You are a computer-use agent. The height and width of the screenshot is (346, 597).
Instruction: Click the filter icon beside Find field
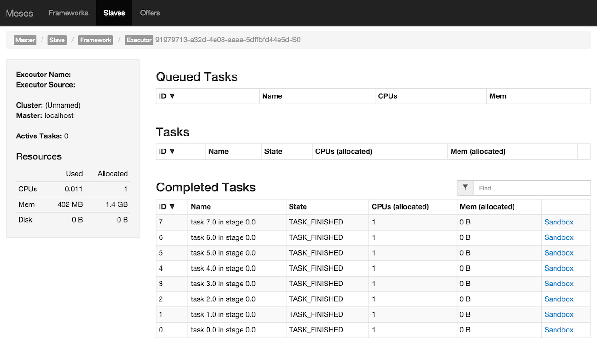coord(465,188)
